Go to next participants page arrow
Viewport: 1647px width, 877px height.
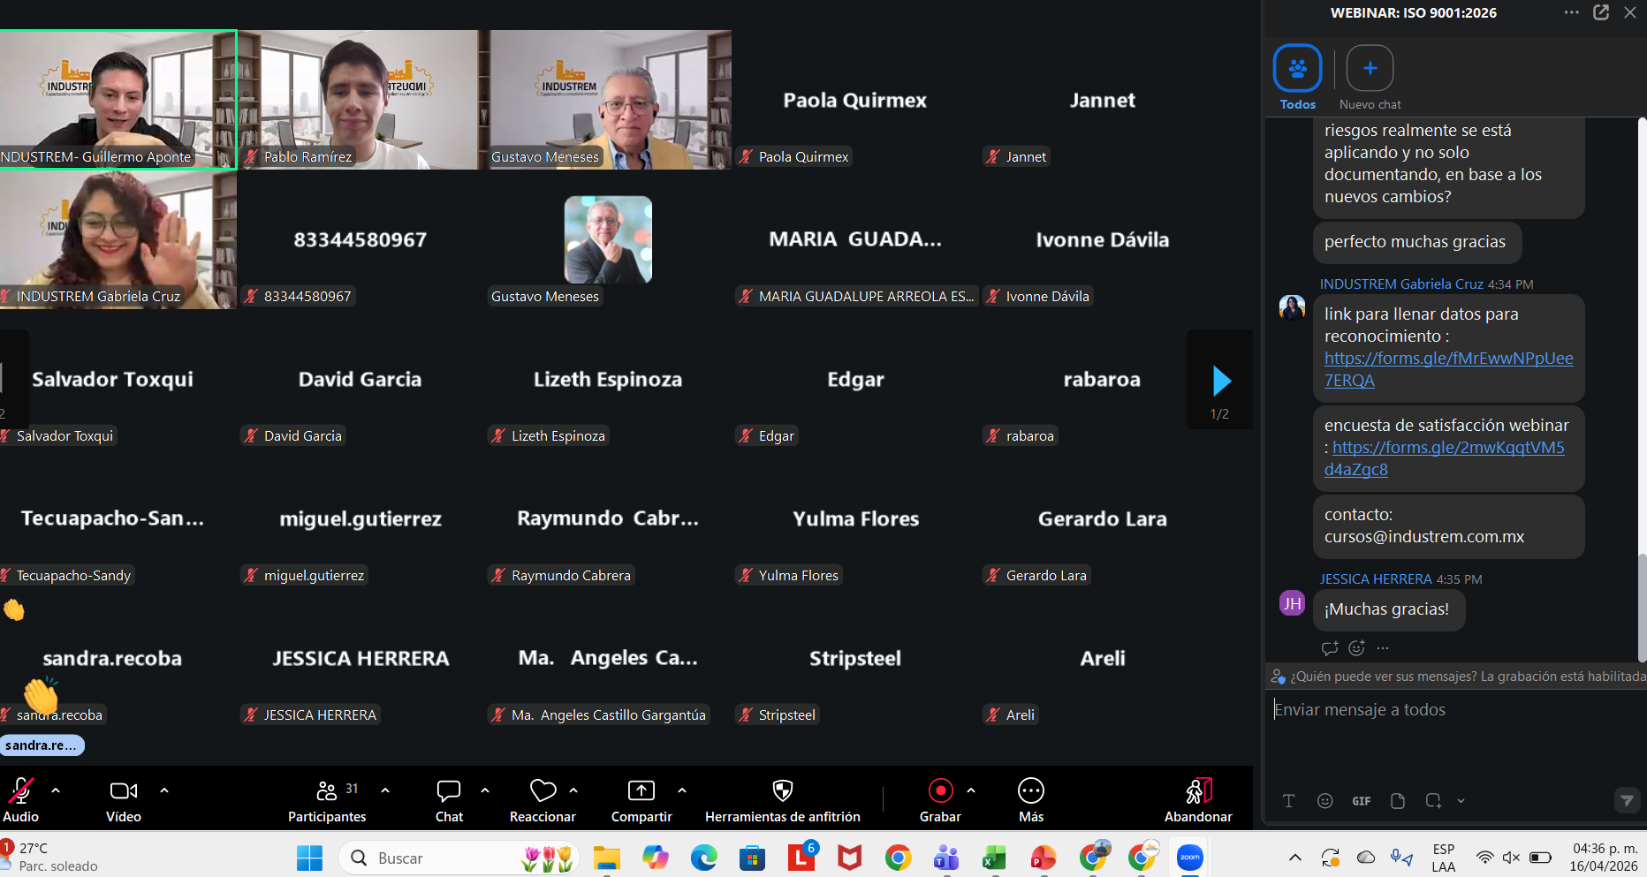tap(1221, 381)
